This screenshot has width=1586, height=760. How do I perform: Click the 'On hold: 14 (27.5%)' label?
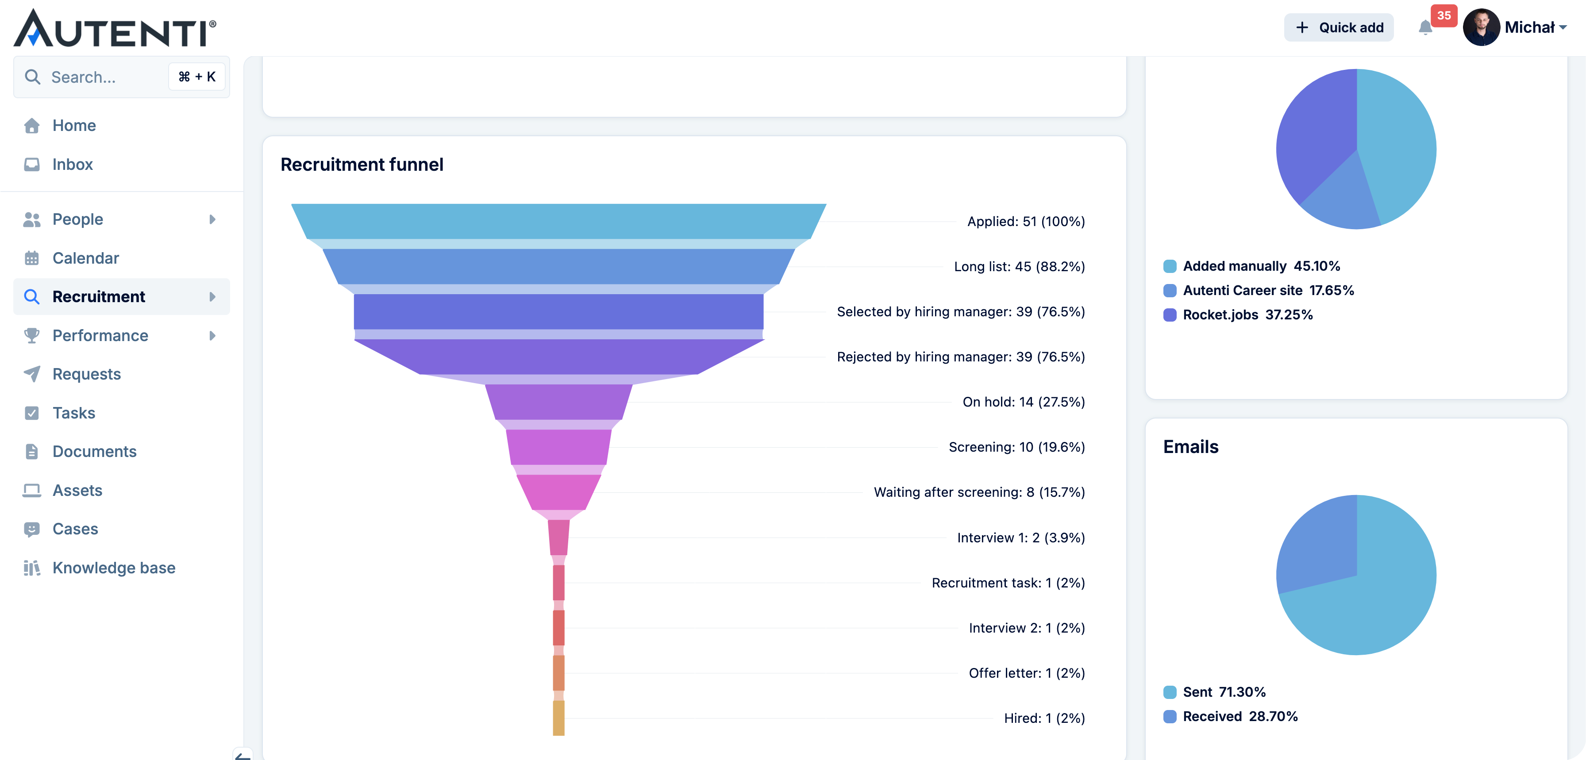1024,402
